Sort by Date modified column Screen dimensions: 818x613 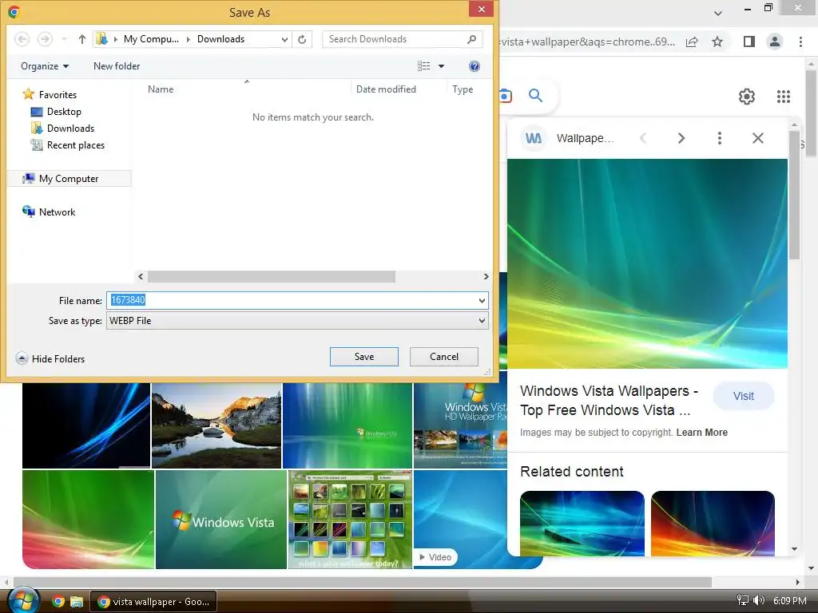[386, 89]
